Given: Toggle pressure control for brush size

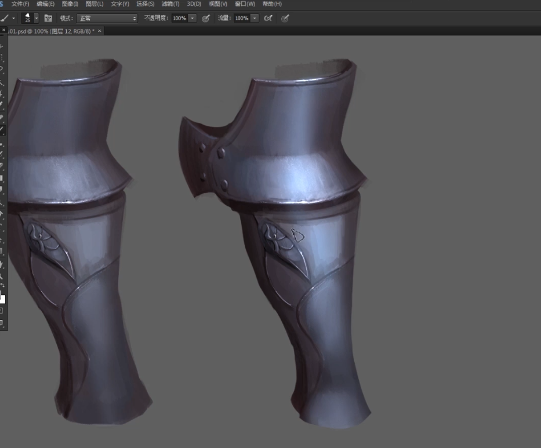Looking at the screenshot, I should (285, 19).
